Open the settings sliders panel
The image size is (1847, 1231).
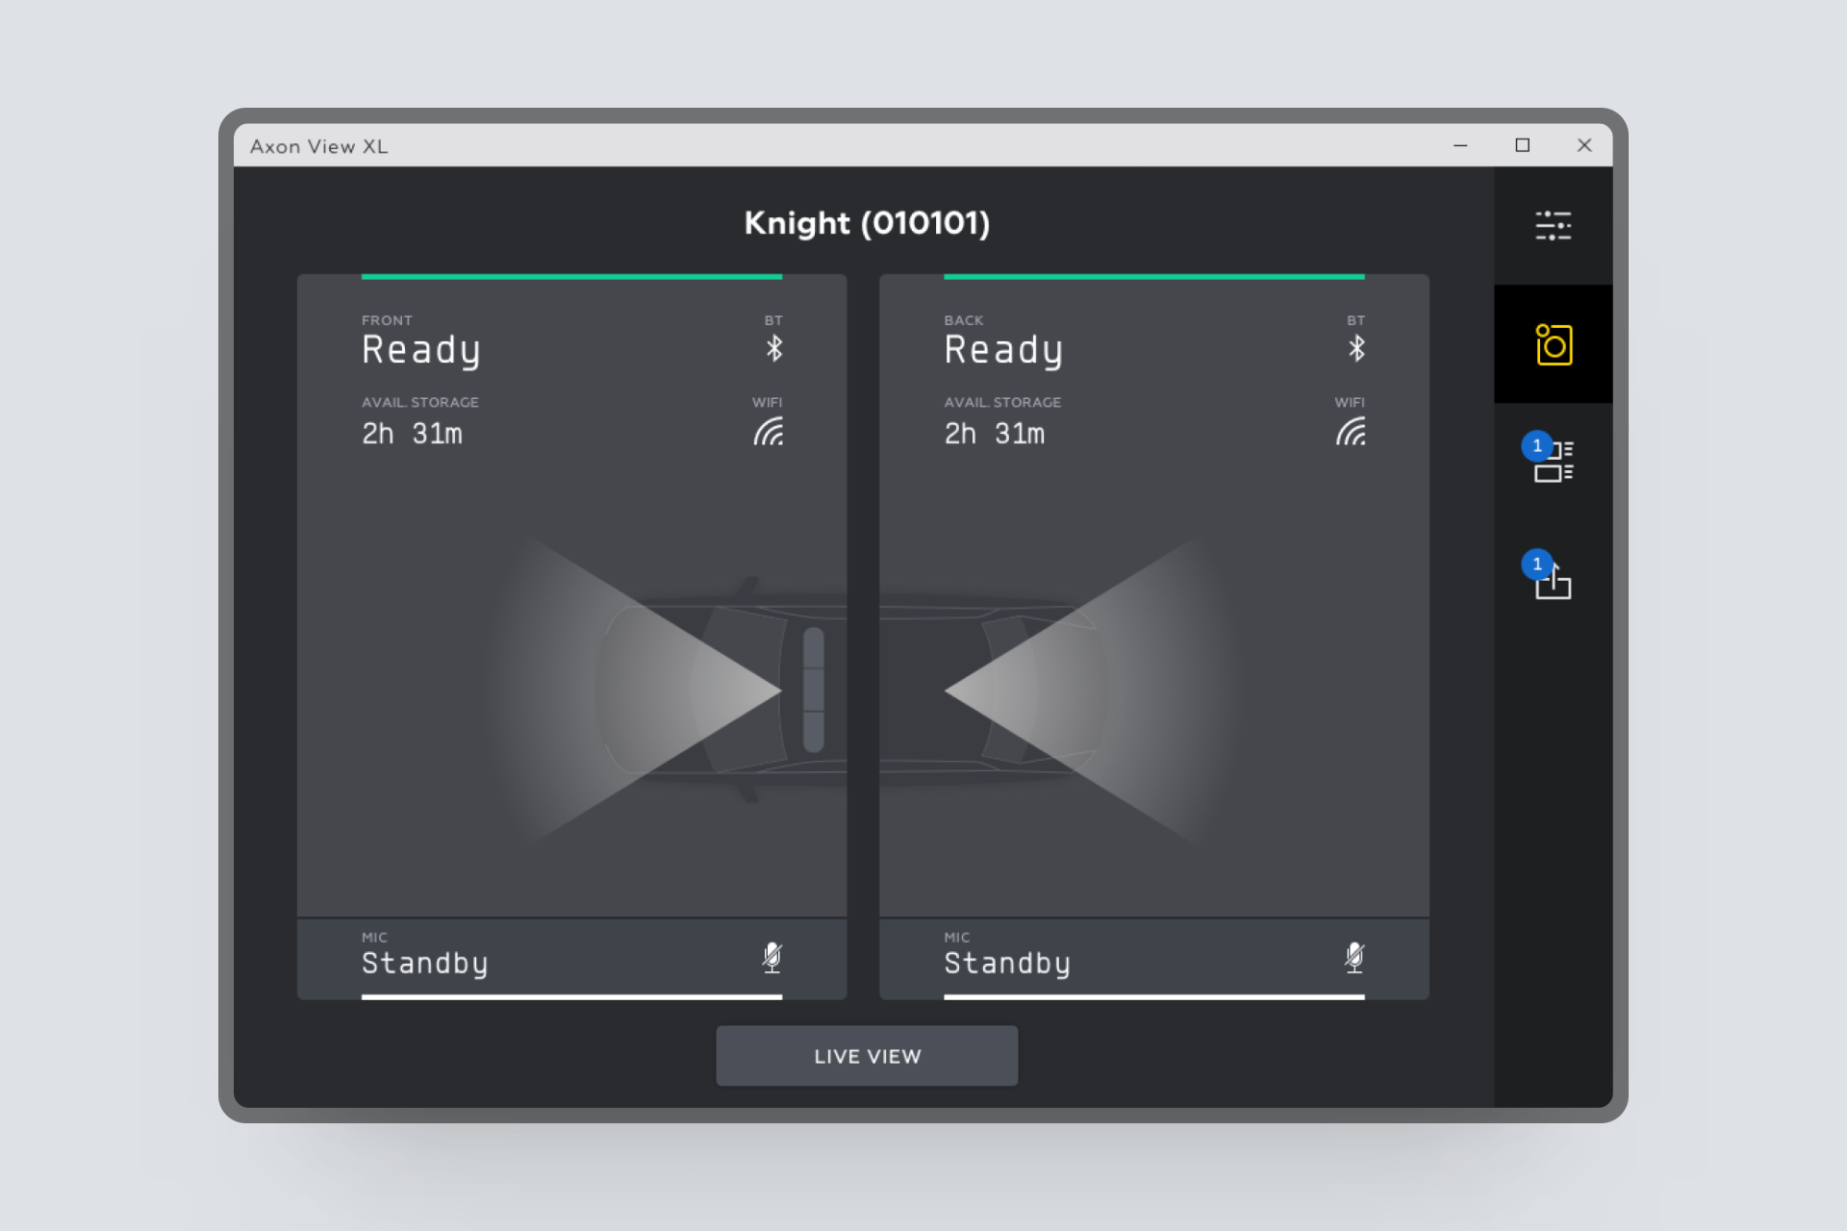[x=1553, y=226]
